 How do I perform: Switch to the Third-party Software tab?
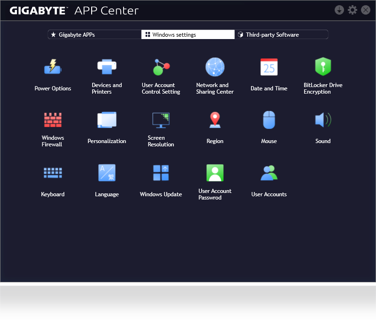(281, 35)
